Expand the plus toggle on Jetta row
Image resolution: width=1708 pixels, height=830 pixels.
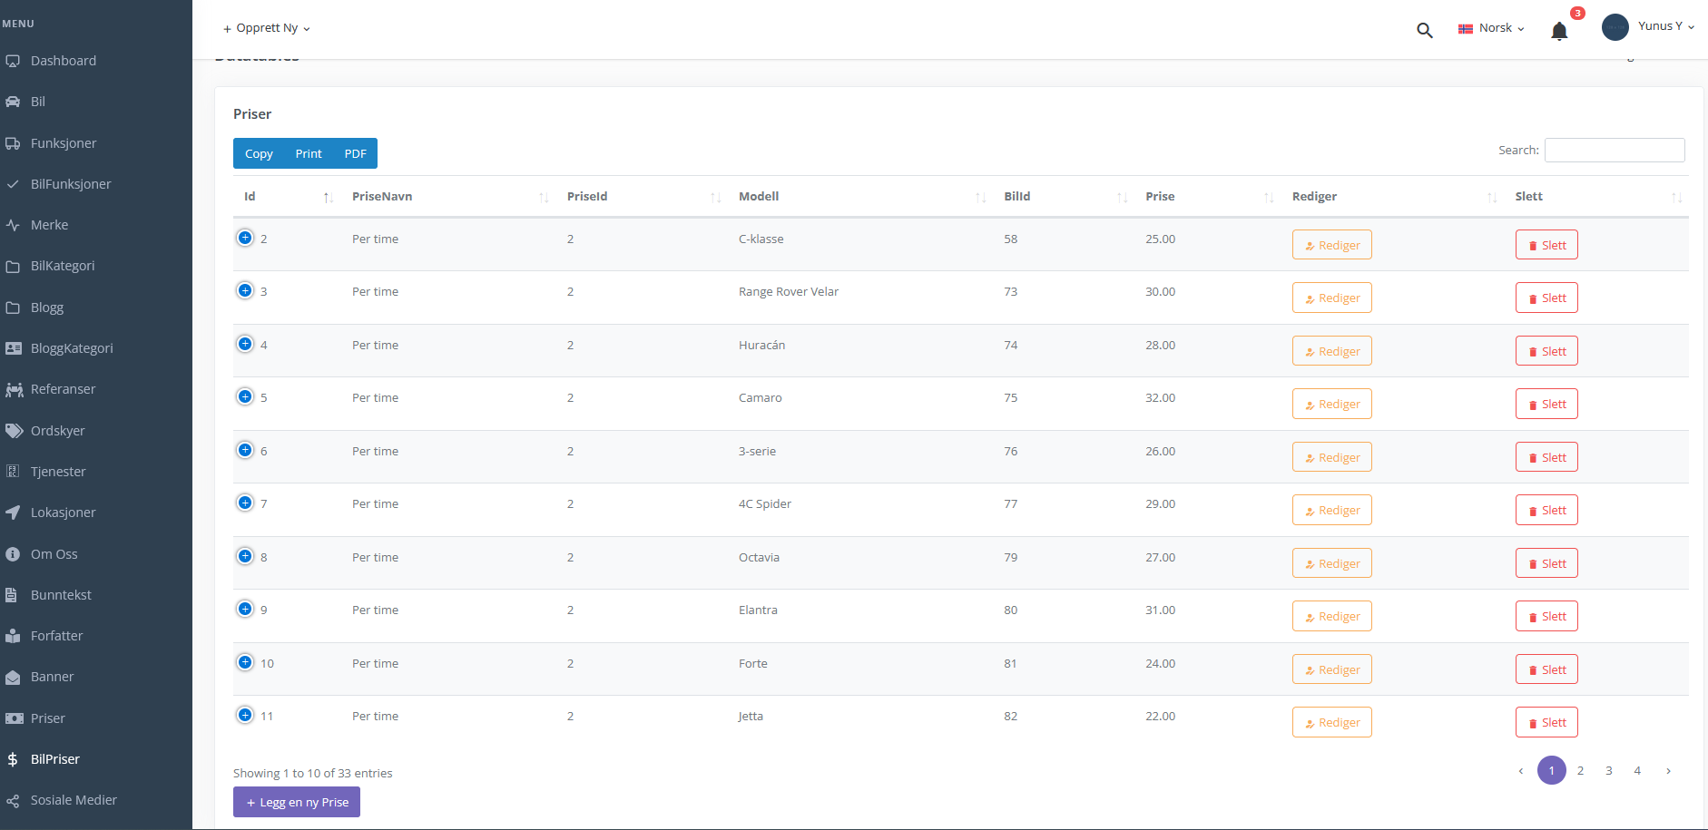pos(245,715)
